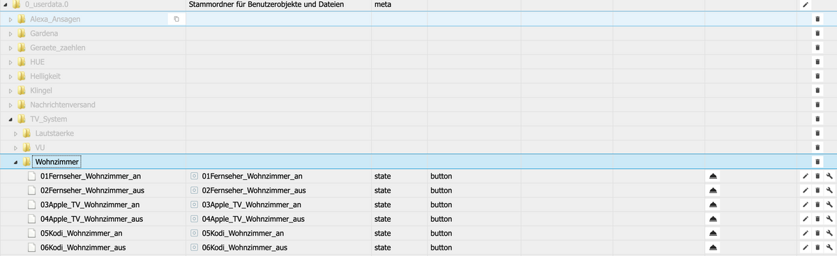
Task: Click edit pencil for 0_userdata.0 row
Action: tap(806, 4)
